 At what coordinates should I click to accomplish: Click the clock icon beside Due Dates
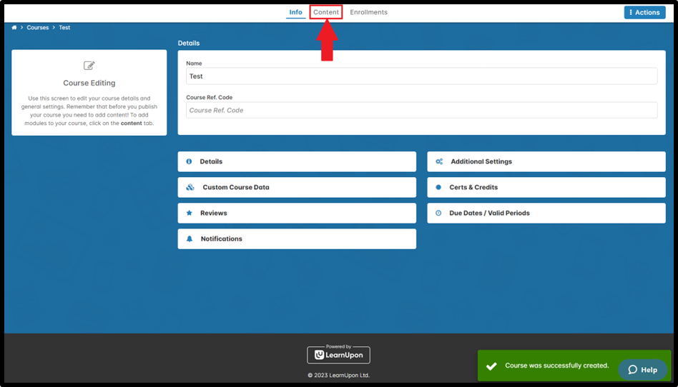(438, 213)
